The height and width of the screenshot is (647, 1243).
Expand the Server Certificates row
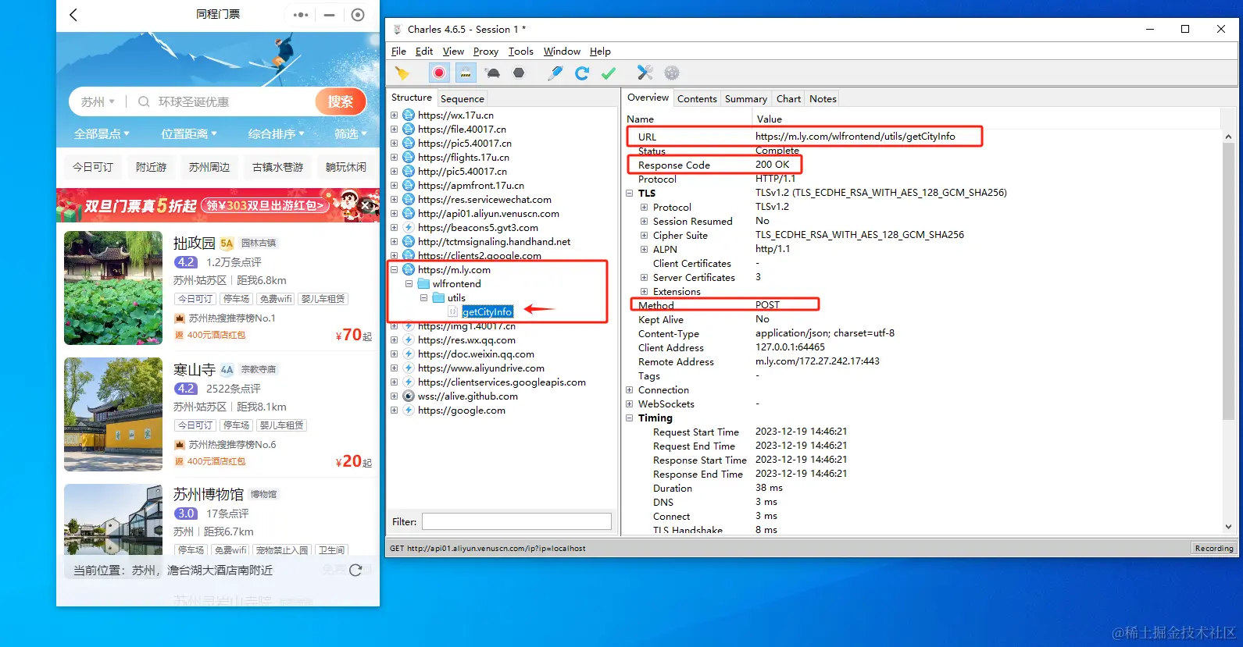645,278
